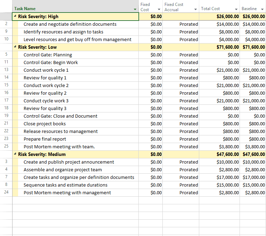Viewport: 266px width, 236px height.
Task: Select the Fixed Cost Accrual column header
Action: point(181,6)
